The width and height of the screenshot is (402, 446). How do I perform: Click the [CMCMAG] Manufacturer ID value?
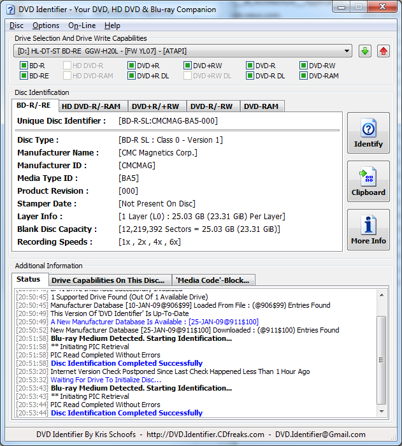coord(137,166)
